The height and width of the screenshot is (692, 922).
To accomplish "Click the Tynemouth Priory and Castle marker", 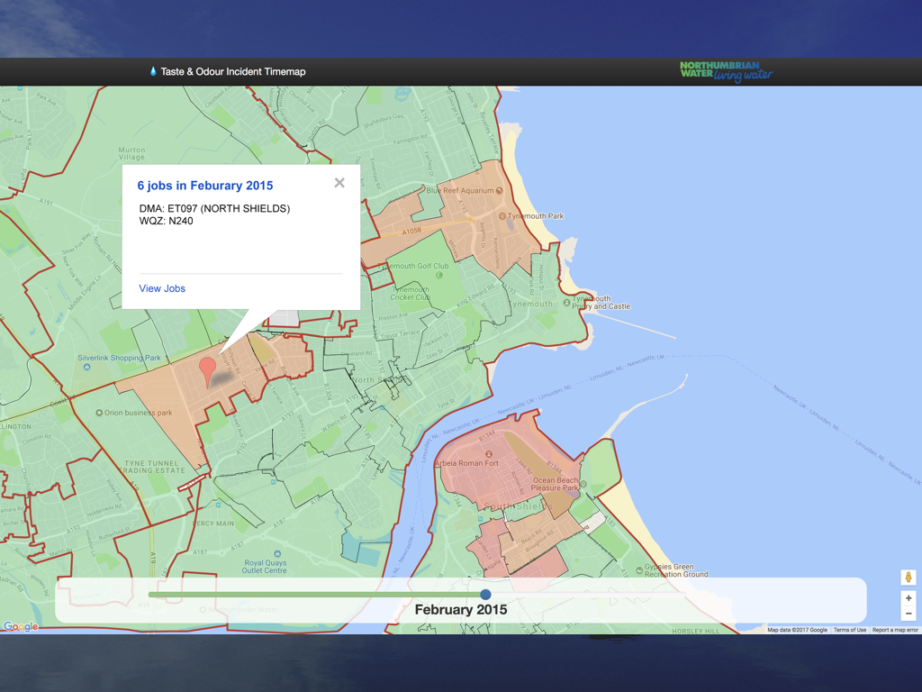I will (567, 303).
